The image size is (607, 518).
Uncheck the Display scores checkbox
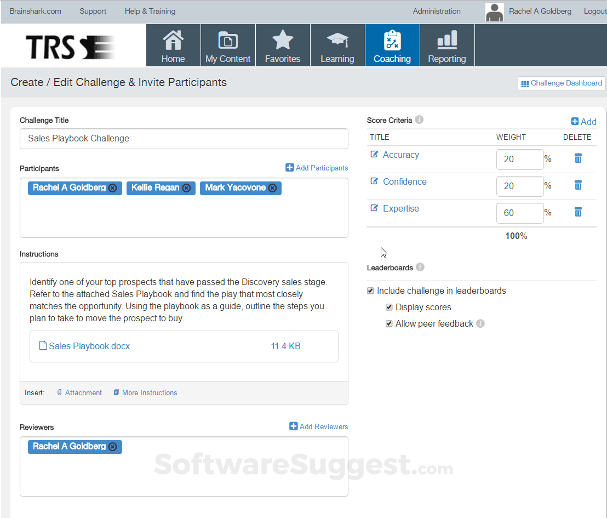point(390,308)
